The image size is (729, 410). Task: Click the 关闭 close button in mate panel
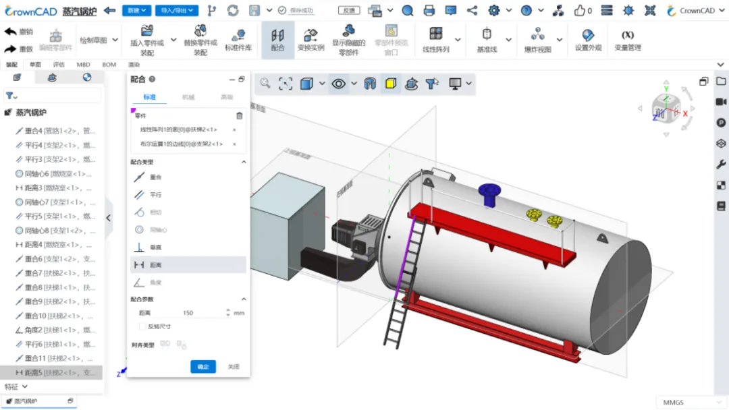[234, 367]
